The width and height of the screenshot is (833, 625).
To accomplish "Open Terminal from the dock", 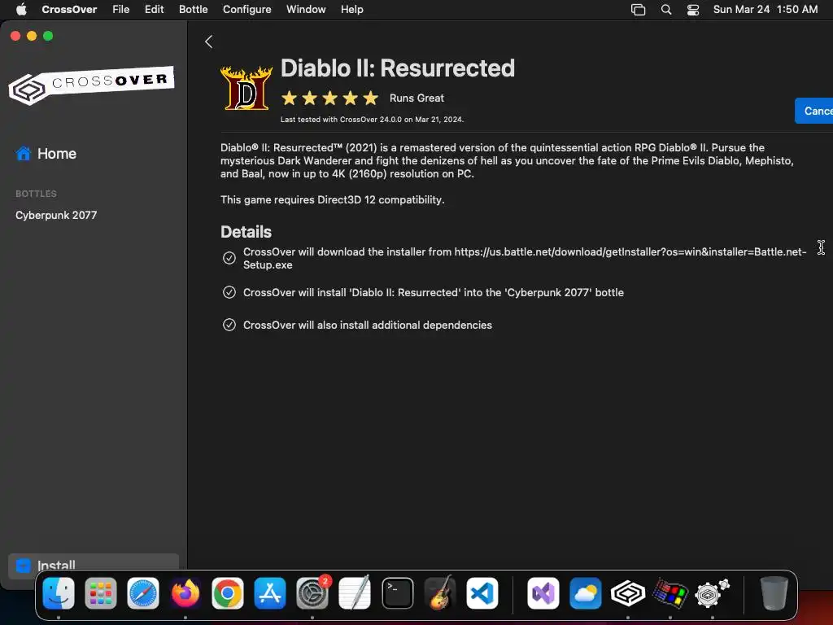I will (397, 593).
